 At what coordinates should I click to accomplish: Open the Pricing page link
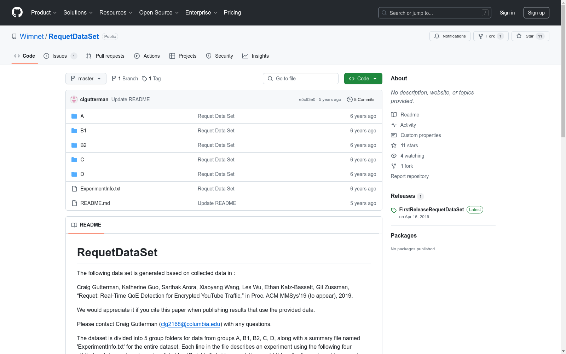232,12
